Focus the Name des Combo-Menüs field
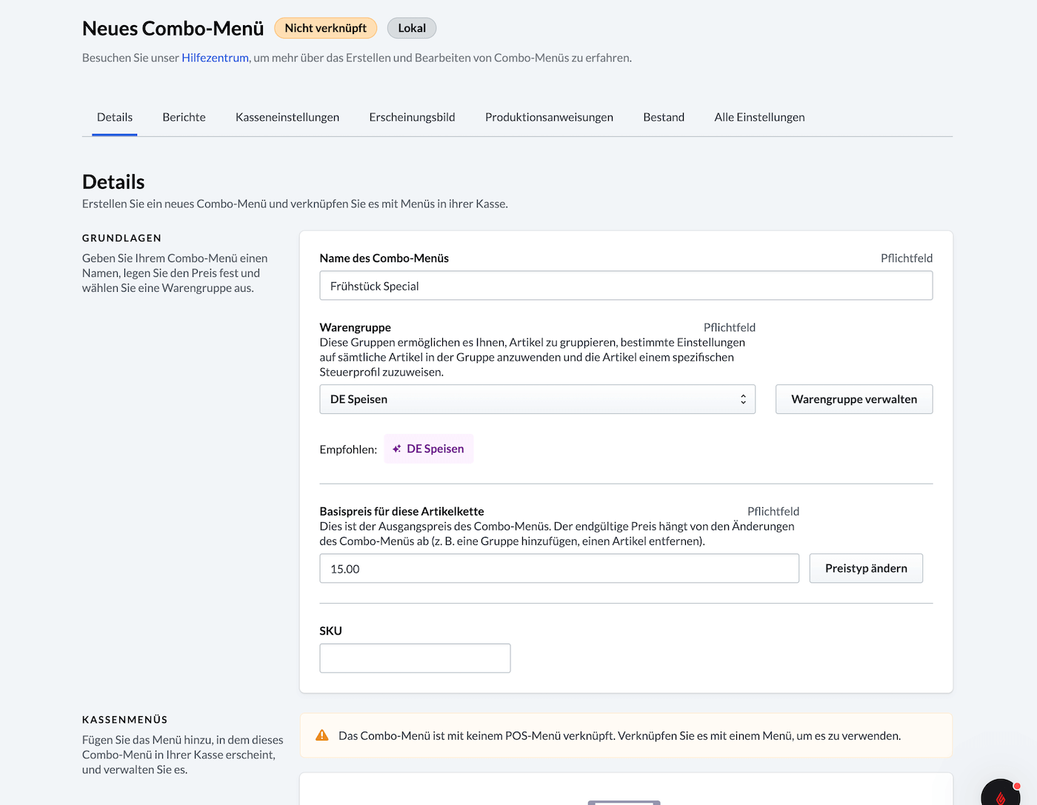Screen dimensions: 1037x805 (626, 286)
